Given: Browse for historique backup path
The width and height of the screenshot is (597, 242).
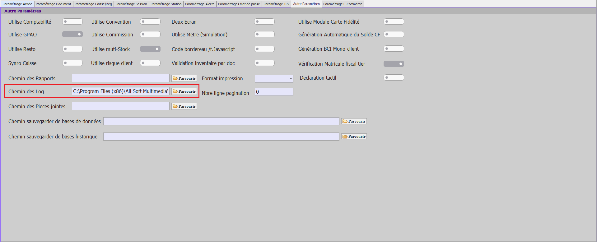Looking at the screenshot, I should tap(354, 137).
